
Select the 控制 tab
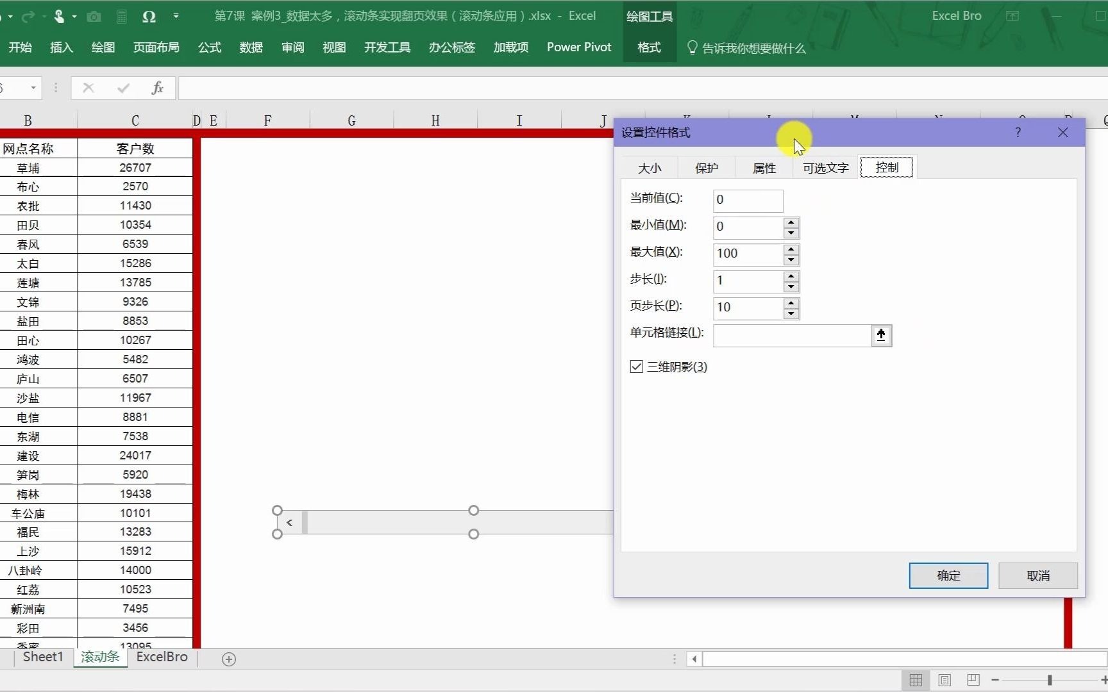887,167
